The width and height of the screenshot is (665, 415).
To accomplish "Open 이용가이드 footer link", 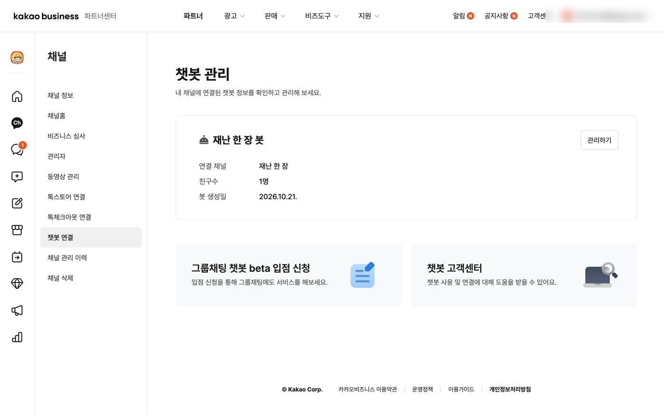I will [461, 389].
